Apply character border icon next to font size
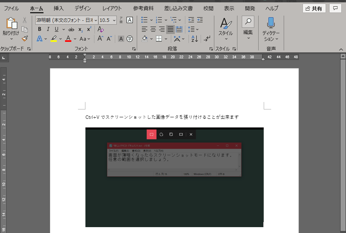This screenshot has width=346, height=233. click(x=130, y=20)
